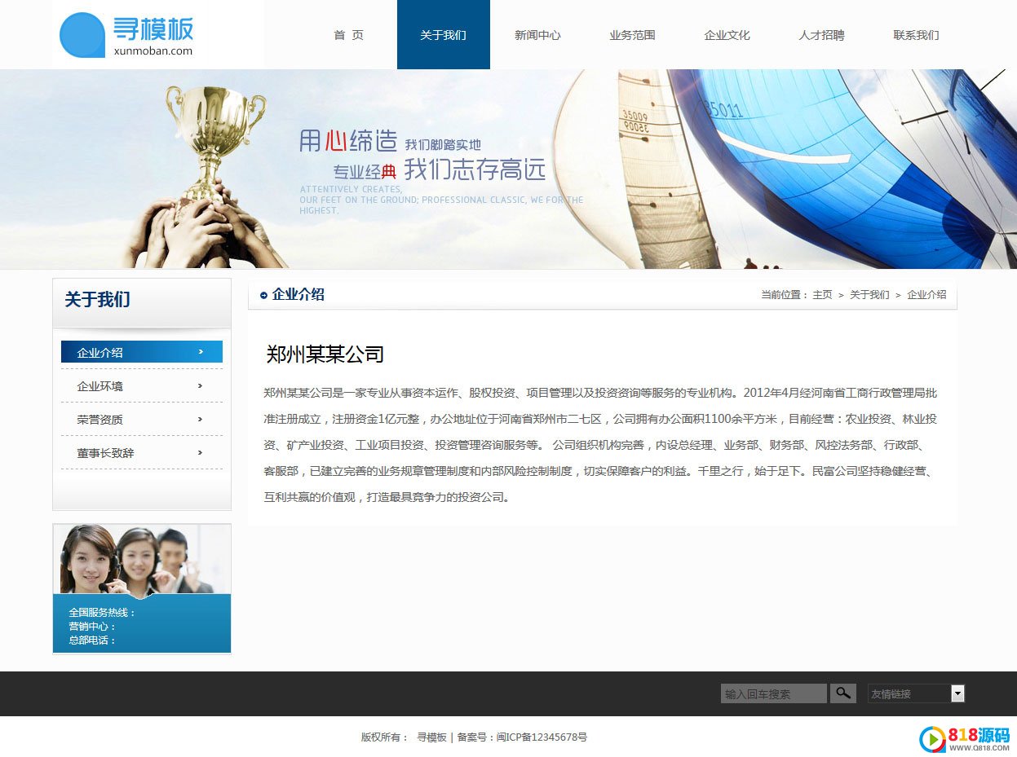Click breadcrumb link 企业介绍
Screen dimensions: 1017x757
926,295
